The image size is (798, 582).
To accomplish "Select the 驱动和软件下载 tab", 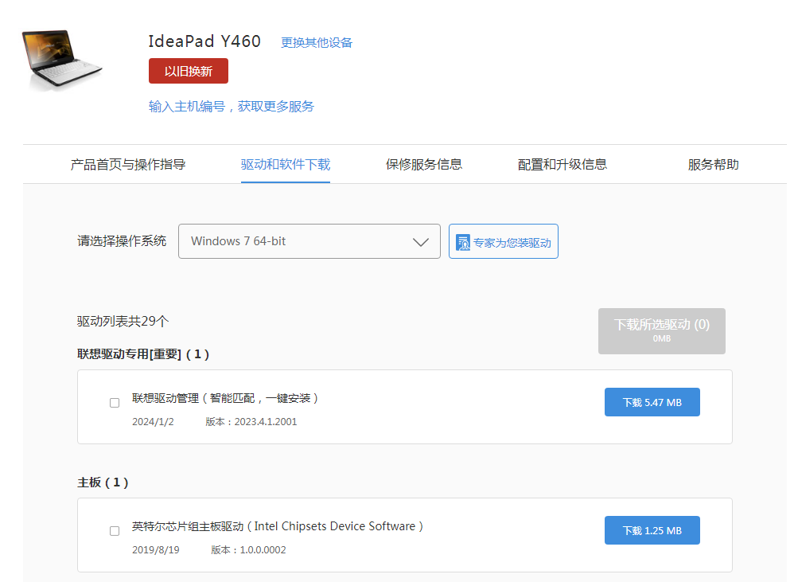I will (x=286, y=165).
